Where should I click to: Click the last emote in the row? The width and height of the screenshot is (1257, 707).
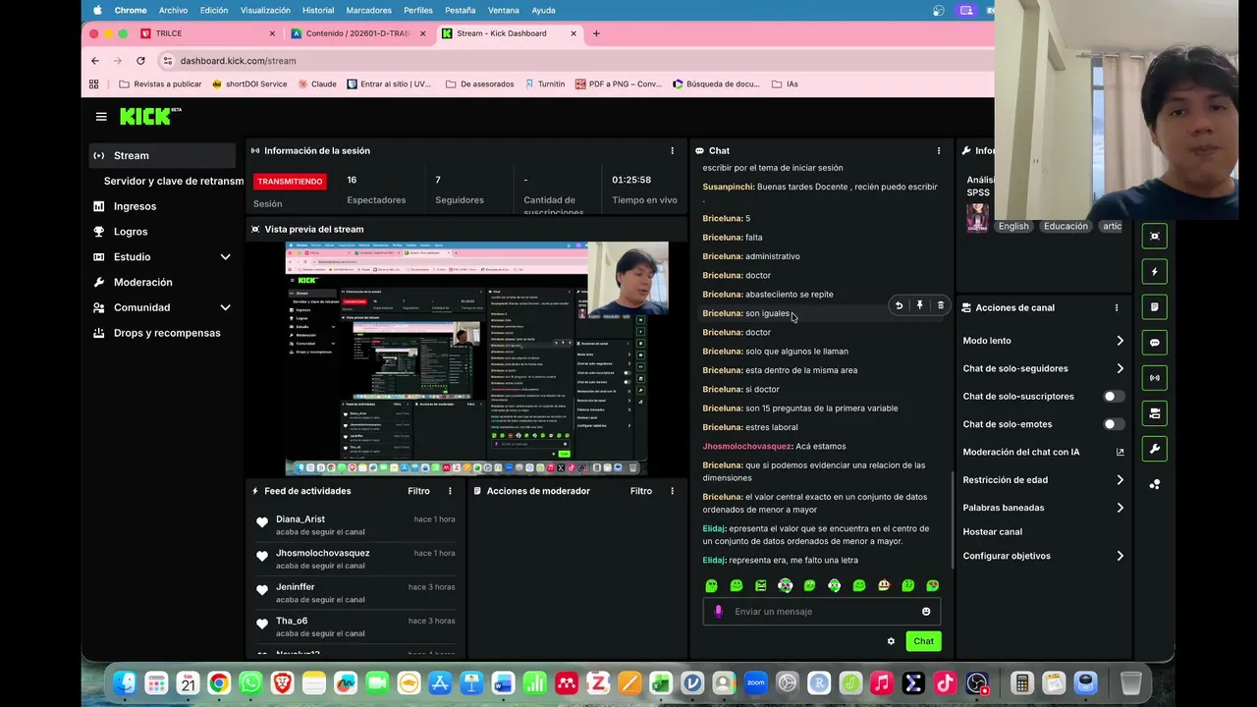coord(933,585)
